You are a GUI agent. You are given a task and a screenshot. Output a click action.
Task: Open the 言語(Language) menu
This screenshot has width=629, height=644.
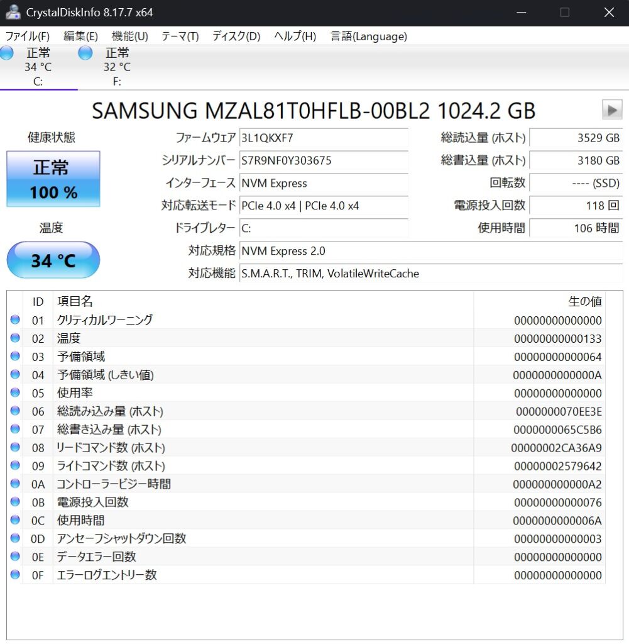pos(368,36)
